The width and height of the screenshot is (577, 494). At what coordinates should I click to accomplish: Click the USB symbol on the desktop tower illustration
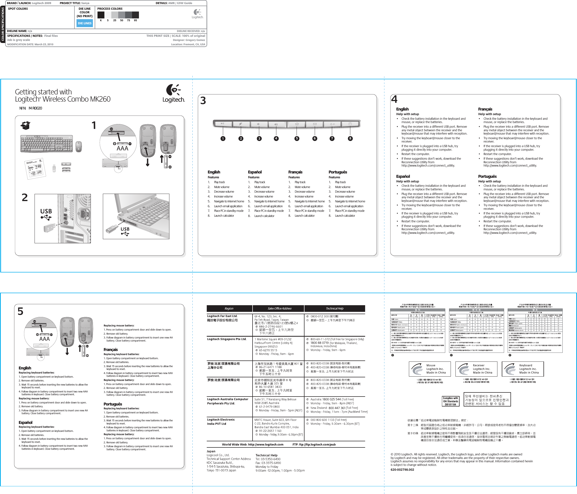pyautogui.click(x=46, y=217)
